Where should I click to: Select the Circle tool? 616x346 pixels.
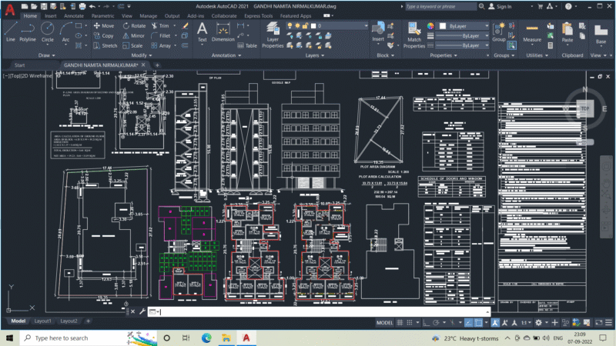pos(48,32)
